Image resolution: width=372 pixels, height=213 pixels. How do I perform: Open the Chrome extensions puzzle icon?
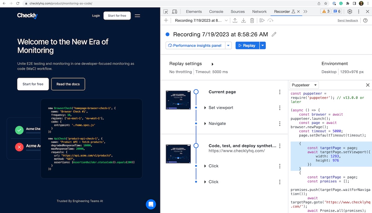click(x=348, y=3)
